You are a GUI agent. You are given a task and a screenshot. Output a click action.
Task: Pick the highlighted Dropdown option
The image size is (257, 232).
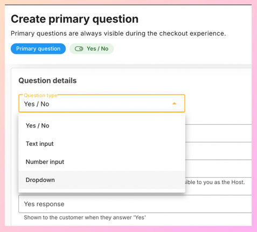102,180
